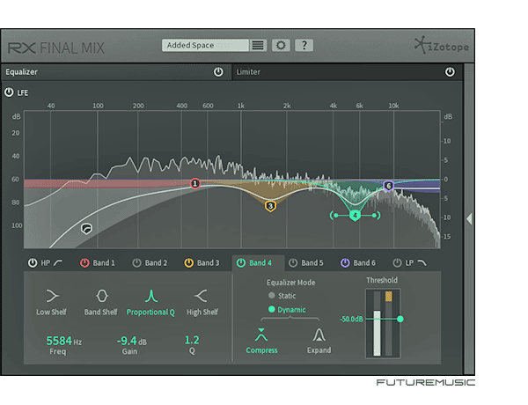The width and height of the screenshot is (528, 405).
Task: Click the left Q-width handle of node 4
Action: point(336,216)
